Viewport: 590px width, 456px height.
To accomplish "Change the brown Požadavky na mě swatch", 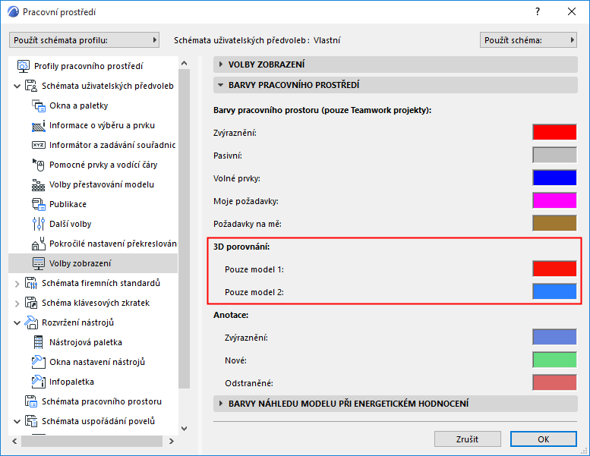I will (x=554, y=223).
